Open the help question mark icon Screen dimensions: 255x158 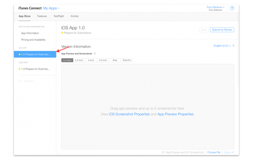(232, 8)
